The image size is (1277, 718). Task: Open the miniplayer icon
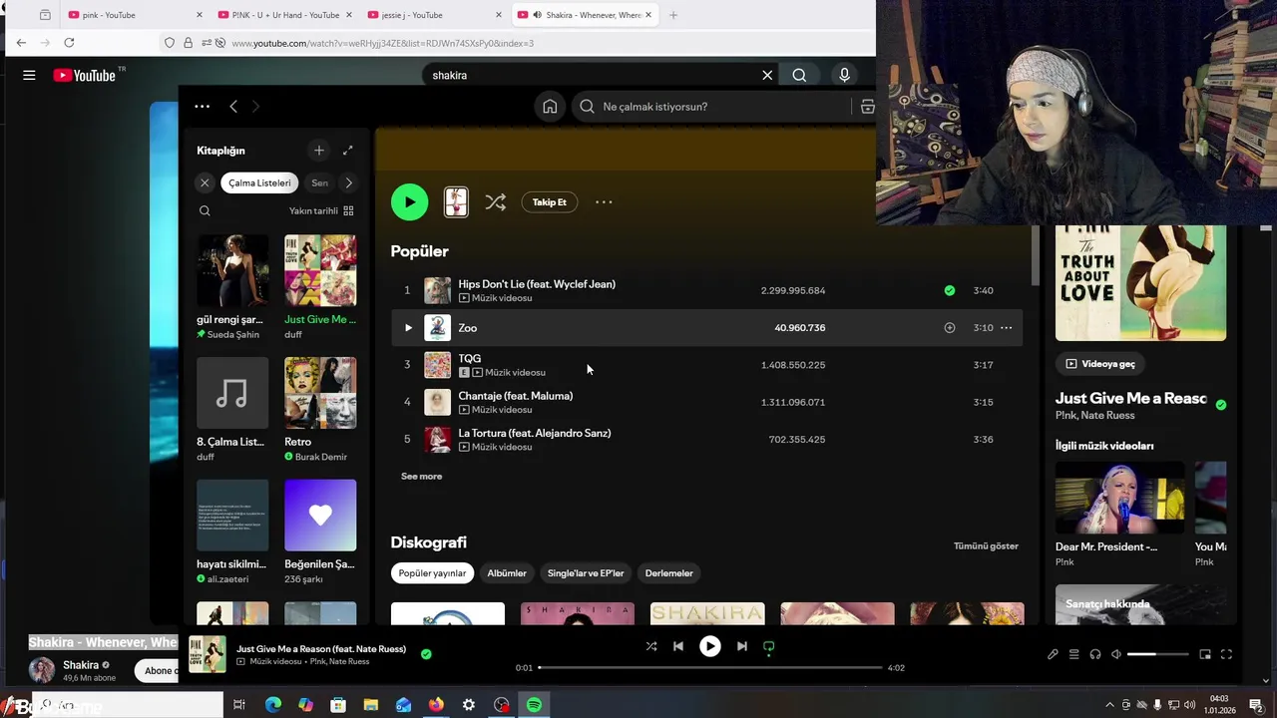click(1205, 654)
